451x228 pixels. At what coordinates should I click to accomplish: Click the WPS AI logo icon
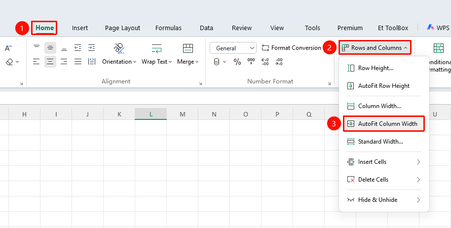(431, 27)
